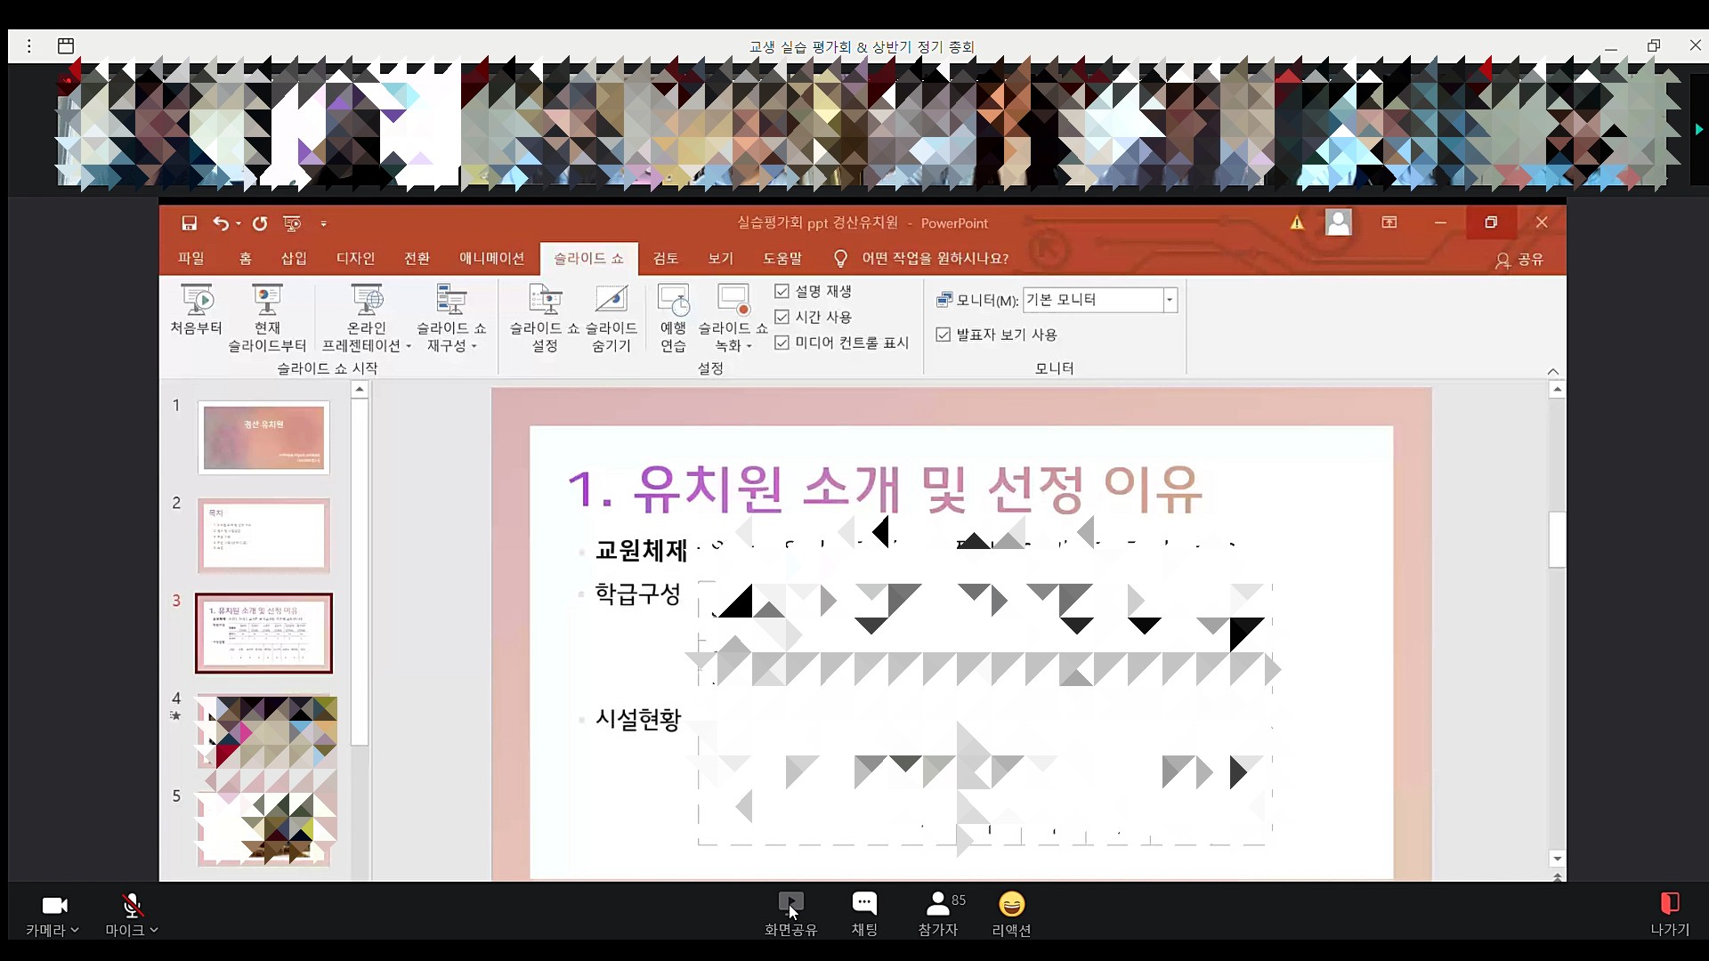Click the 공유 share button
This screenshot has width=1709, height=961.
pos(1520,260)
